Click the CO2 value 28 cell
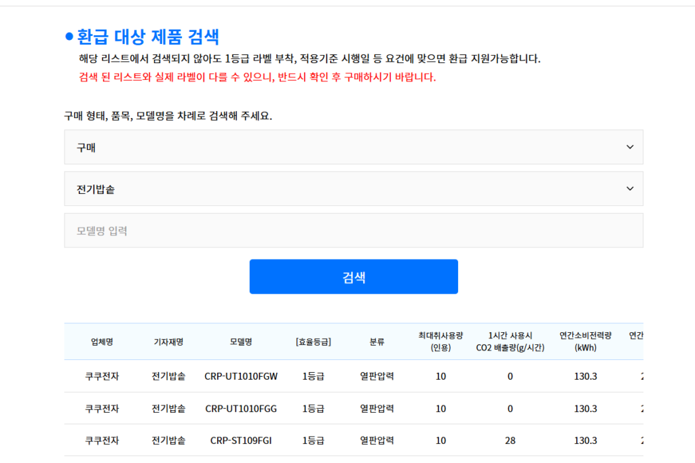This screenshot has width=695, height=463. [510, 441]
